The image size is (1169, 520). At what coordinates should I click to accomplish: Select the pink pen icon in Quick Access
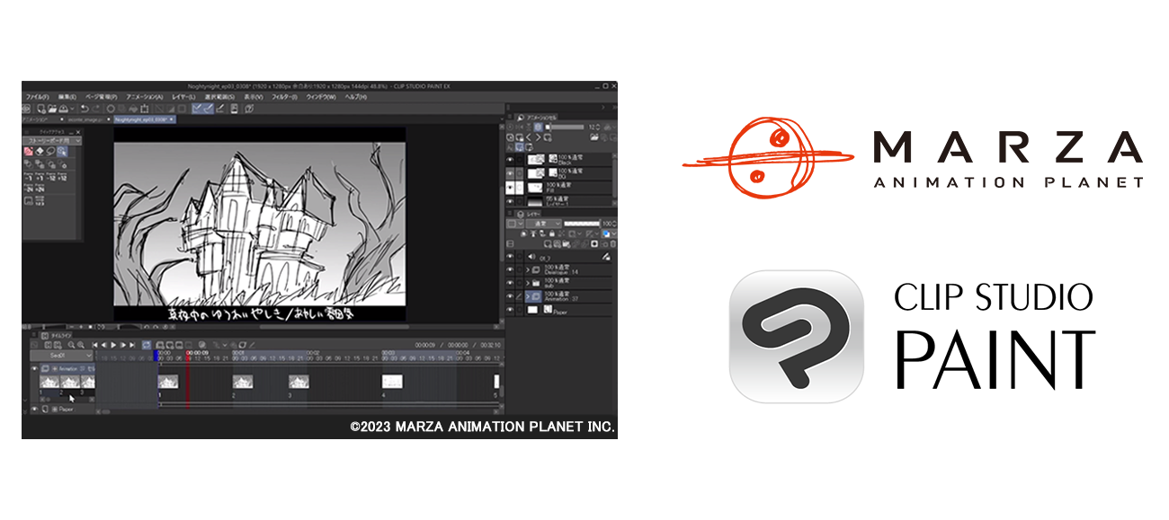pyautogui.click(x=29, y=151)
